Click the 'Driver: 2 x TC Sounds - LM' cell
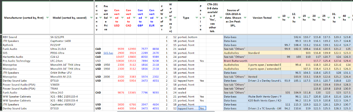The image size is (353, 112). pyautogui.click(x=264, y=108)
